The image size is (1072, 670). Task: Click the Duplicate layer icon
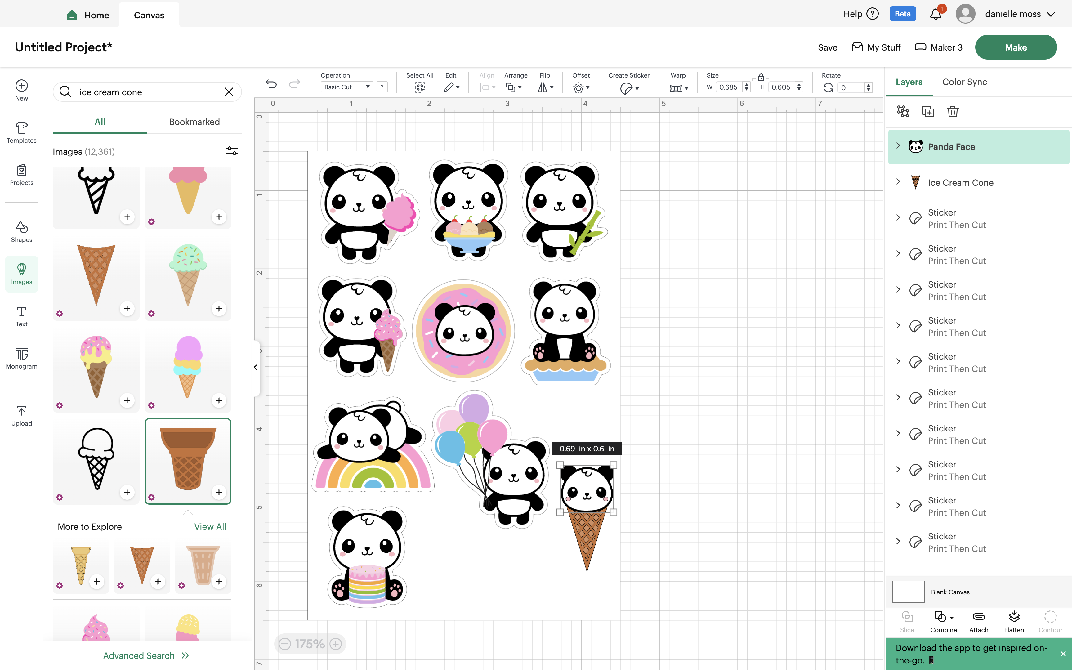coord(927,111)
